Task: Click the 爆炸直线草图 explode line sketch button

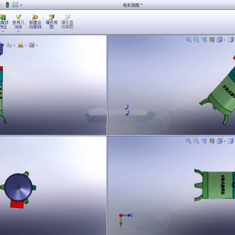Action: click(x=67, y=22)
